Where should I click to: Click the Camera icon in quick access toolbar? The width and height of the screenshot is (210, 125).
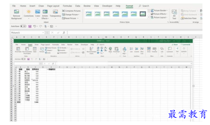[x=51, y=26]
